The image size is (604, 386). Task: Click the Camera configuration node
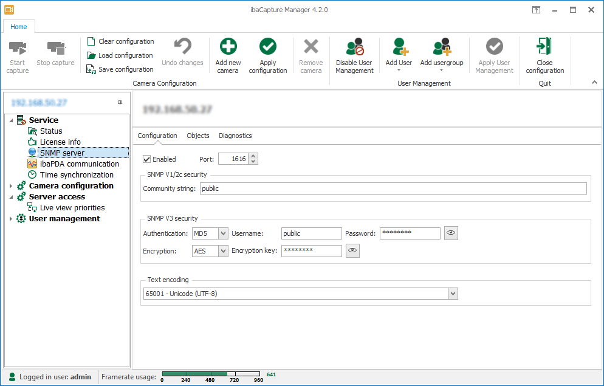pos(71,185)
